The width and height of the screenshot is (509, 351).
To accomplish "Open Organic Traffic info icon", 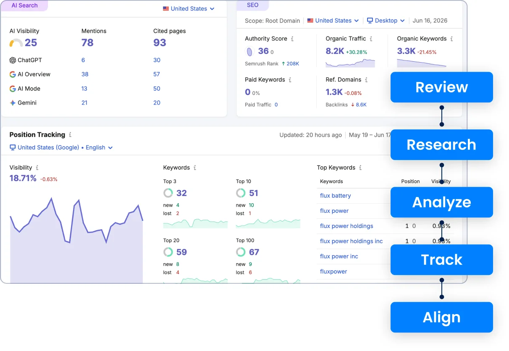I will tap(371, 39).
